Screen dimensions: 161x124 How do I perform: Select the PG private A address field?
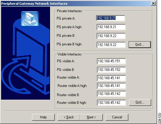coord(111,18)
